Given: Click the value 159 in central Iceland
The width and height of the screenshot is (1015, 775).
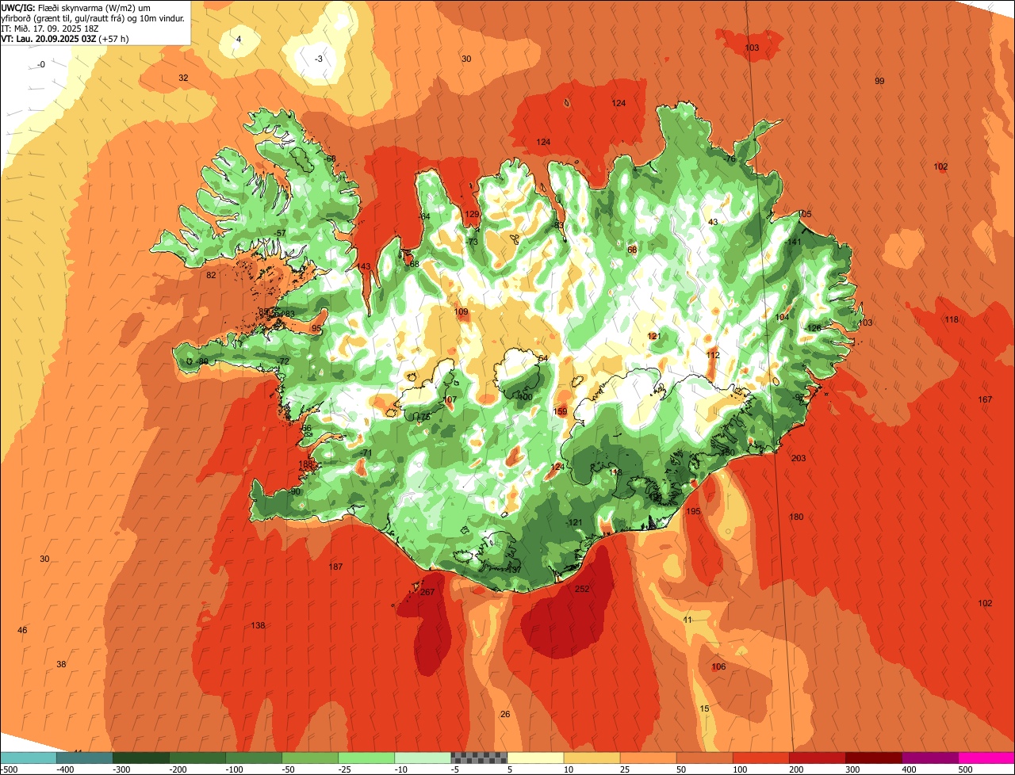Looking at the screenshot, I should (560, 412).
